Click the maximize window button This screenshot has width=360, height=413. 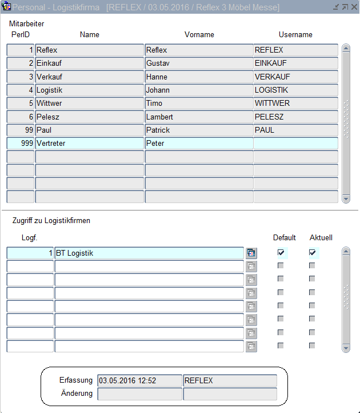coord(345,7)
